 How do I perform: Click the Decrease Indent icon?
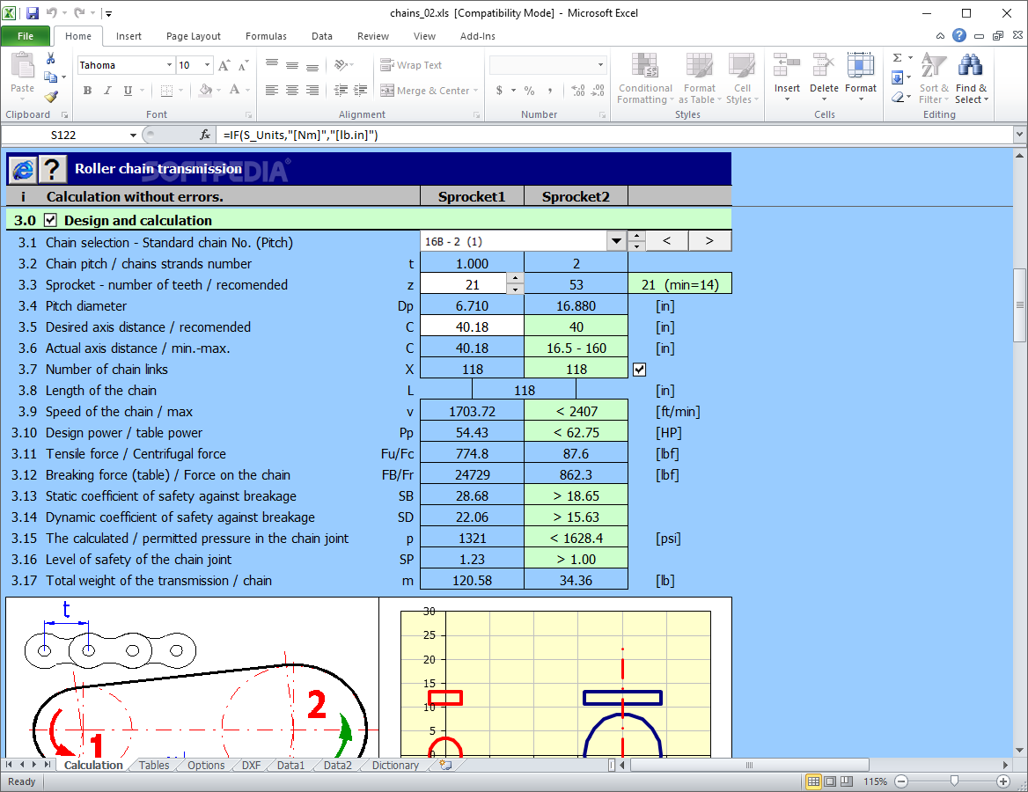(341, 91)
